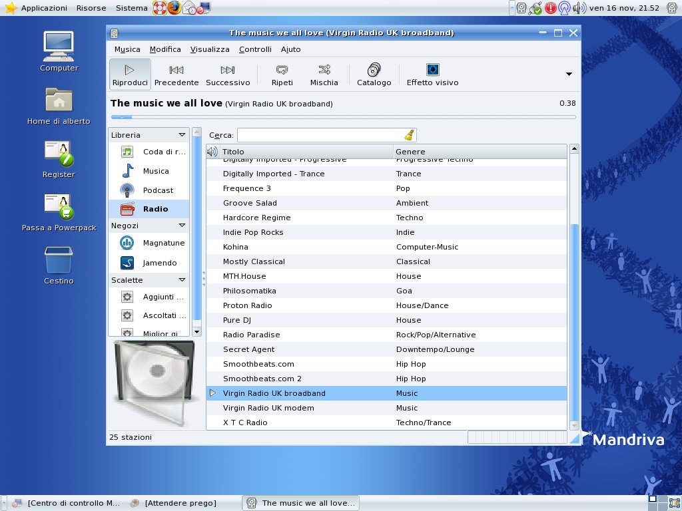Open the toolbar overflow arrow
Screen dimensions: 682x511
tap(569, 75)
